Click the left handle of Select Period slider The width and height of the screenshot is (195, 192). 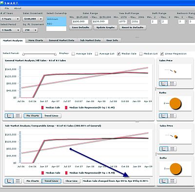pos(23,54)
